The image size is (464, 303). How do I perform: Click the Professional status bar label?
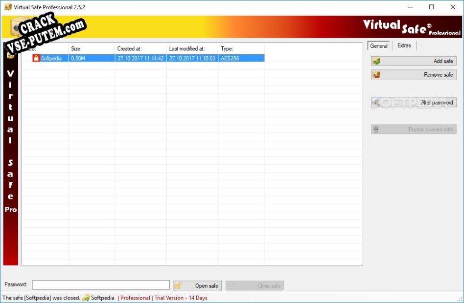135,298
